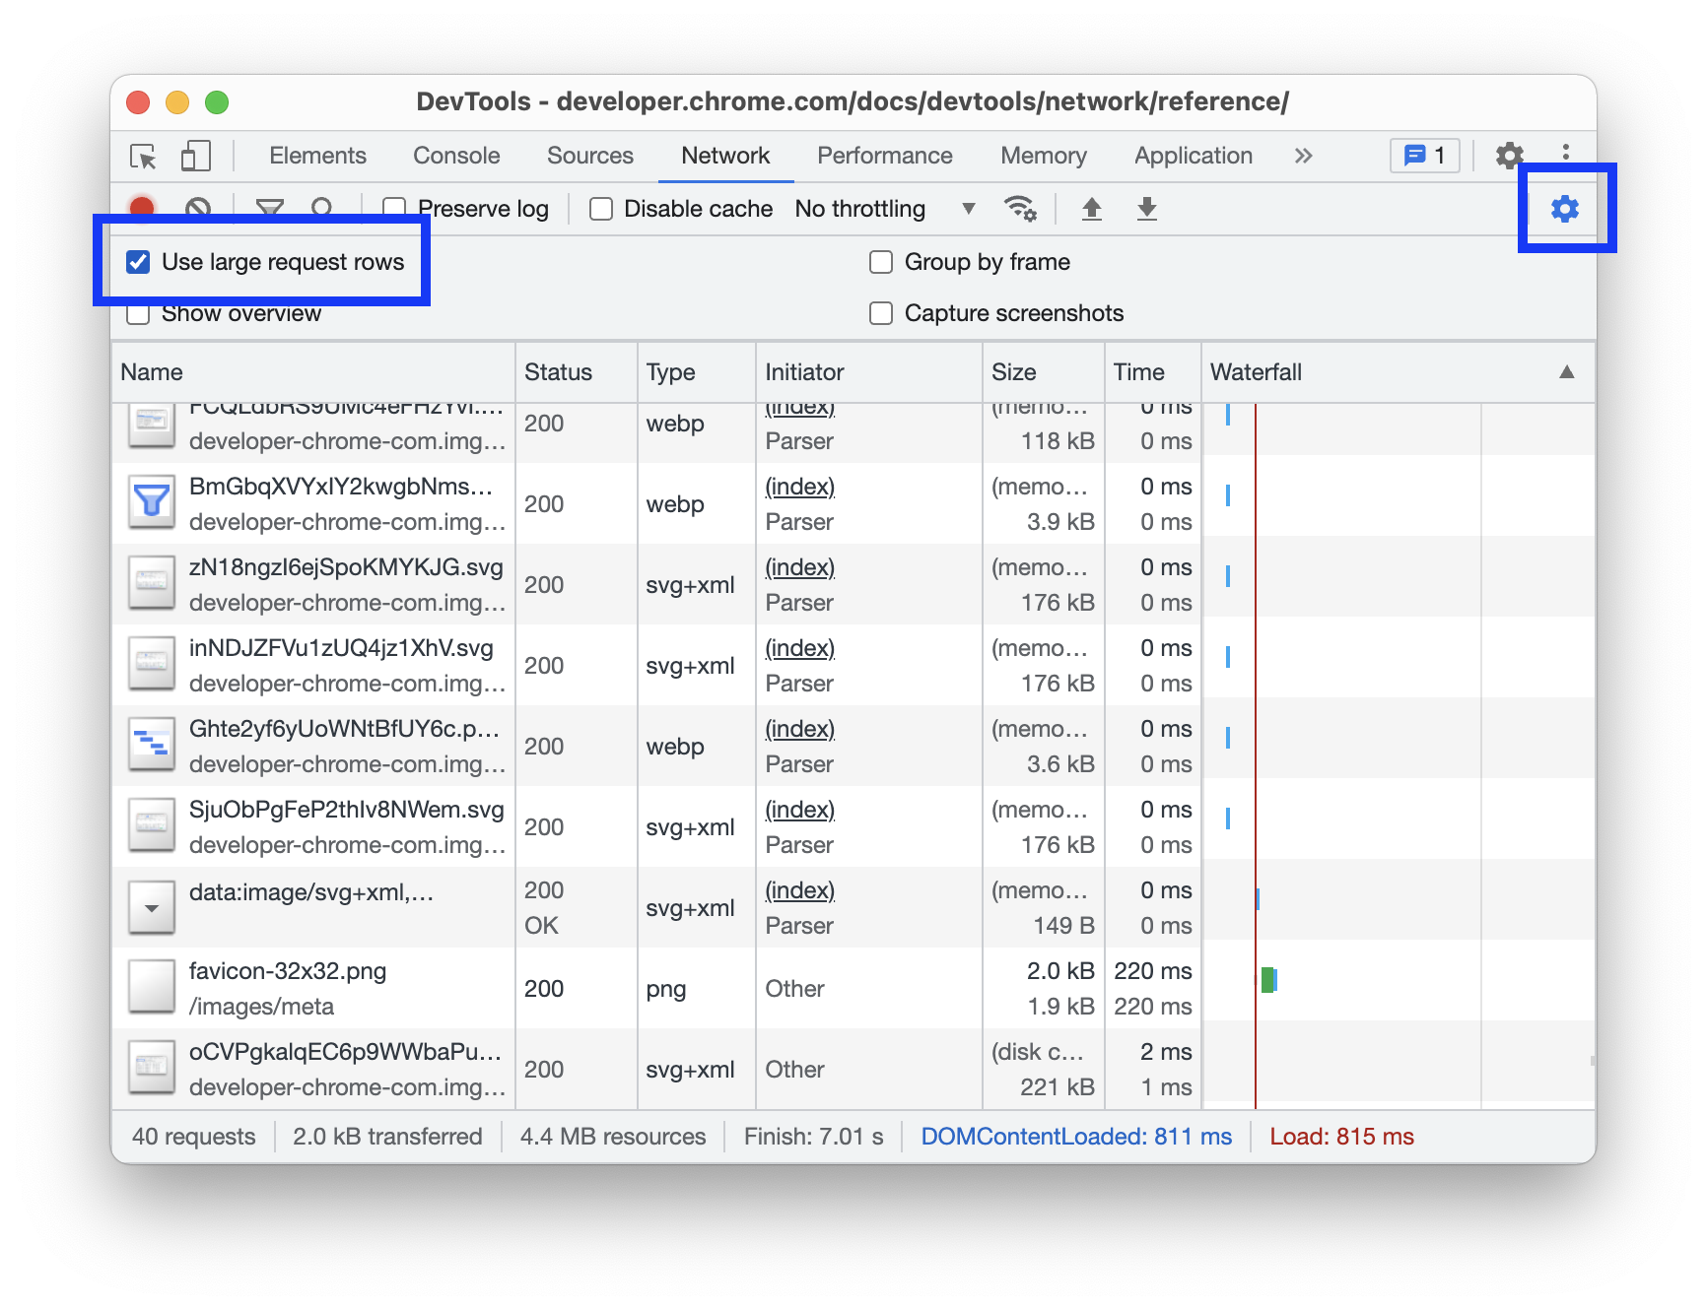Import HAR file with upload arrow

pos(1091,209)
